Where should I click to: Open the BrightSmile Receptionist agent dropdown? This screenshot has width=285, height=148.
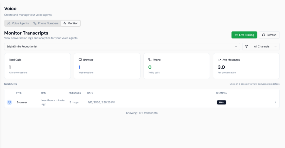point(122,47)
